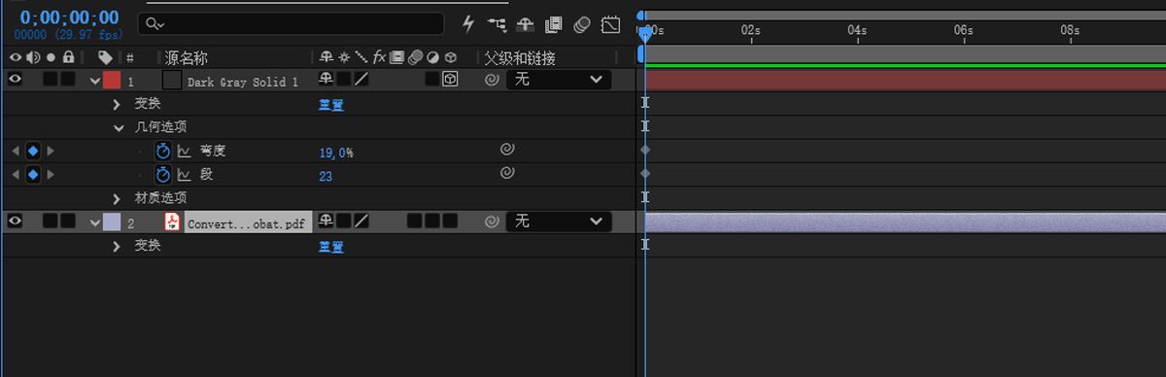The image size is (1166, 377).
Task: Click the 3D layer cube column header icon
Action: click(450, 58)
